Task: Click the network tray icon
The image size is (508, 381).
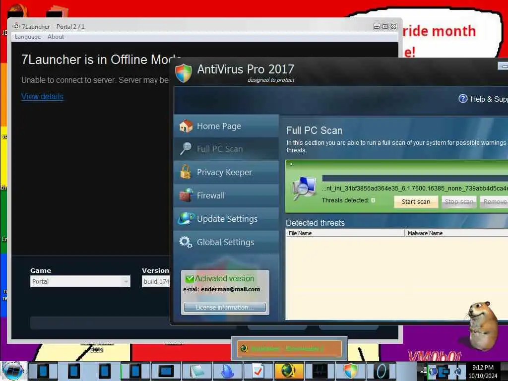Action: pyautogui.click(x=444, y=371)
